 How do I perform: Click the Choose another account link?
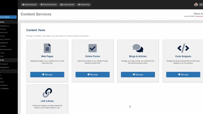(x=199, y=16)
